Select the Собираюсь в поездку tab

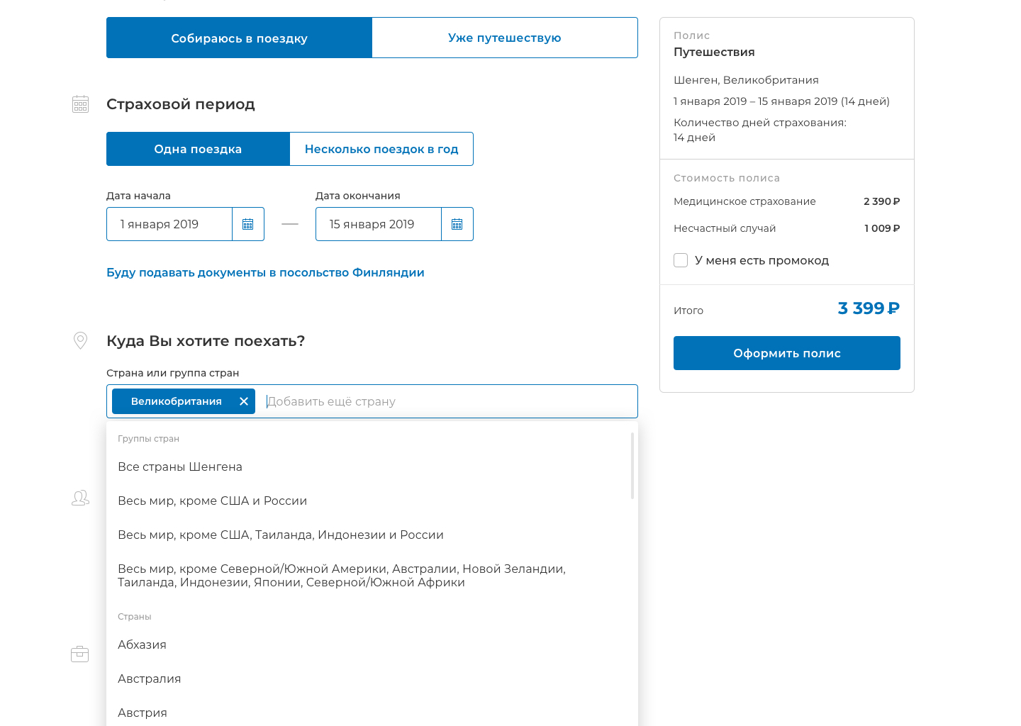(x=239, y=38)
